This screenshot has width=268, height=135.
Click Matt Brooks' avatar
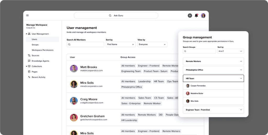coord(74,68)
